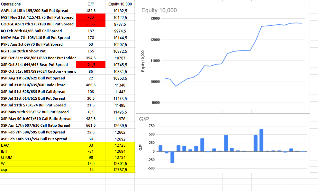Click the G/P chart title

pyautogui.click(x=143, y=119)
